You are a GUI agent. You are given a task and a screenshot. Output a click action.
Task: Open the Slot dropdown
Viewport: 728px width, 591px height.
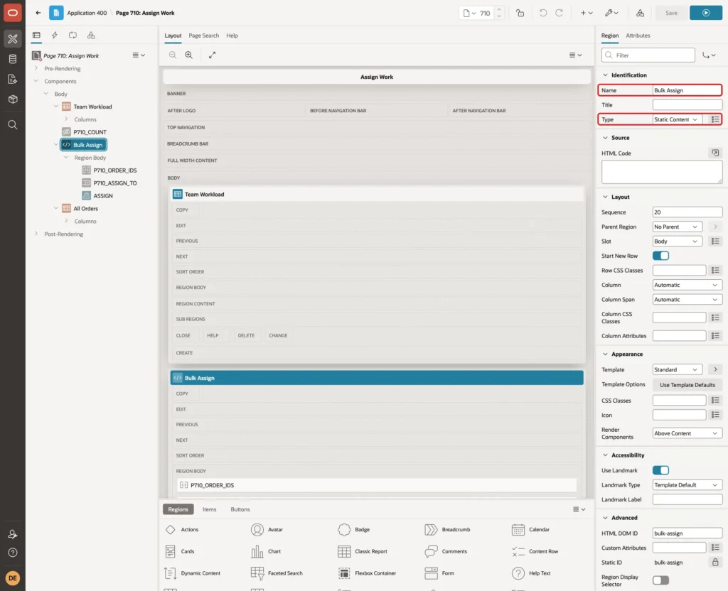click(x=677, y=242)
